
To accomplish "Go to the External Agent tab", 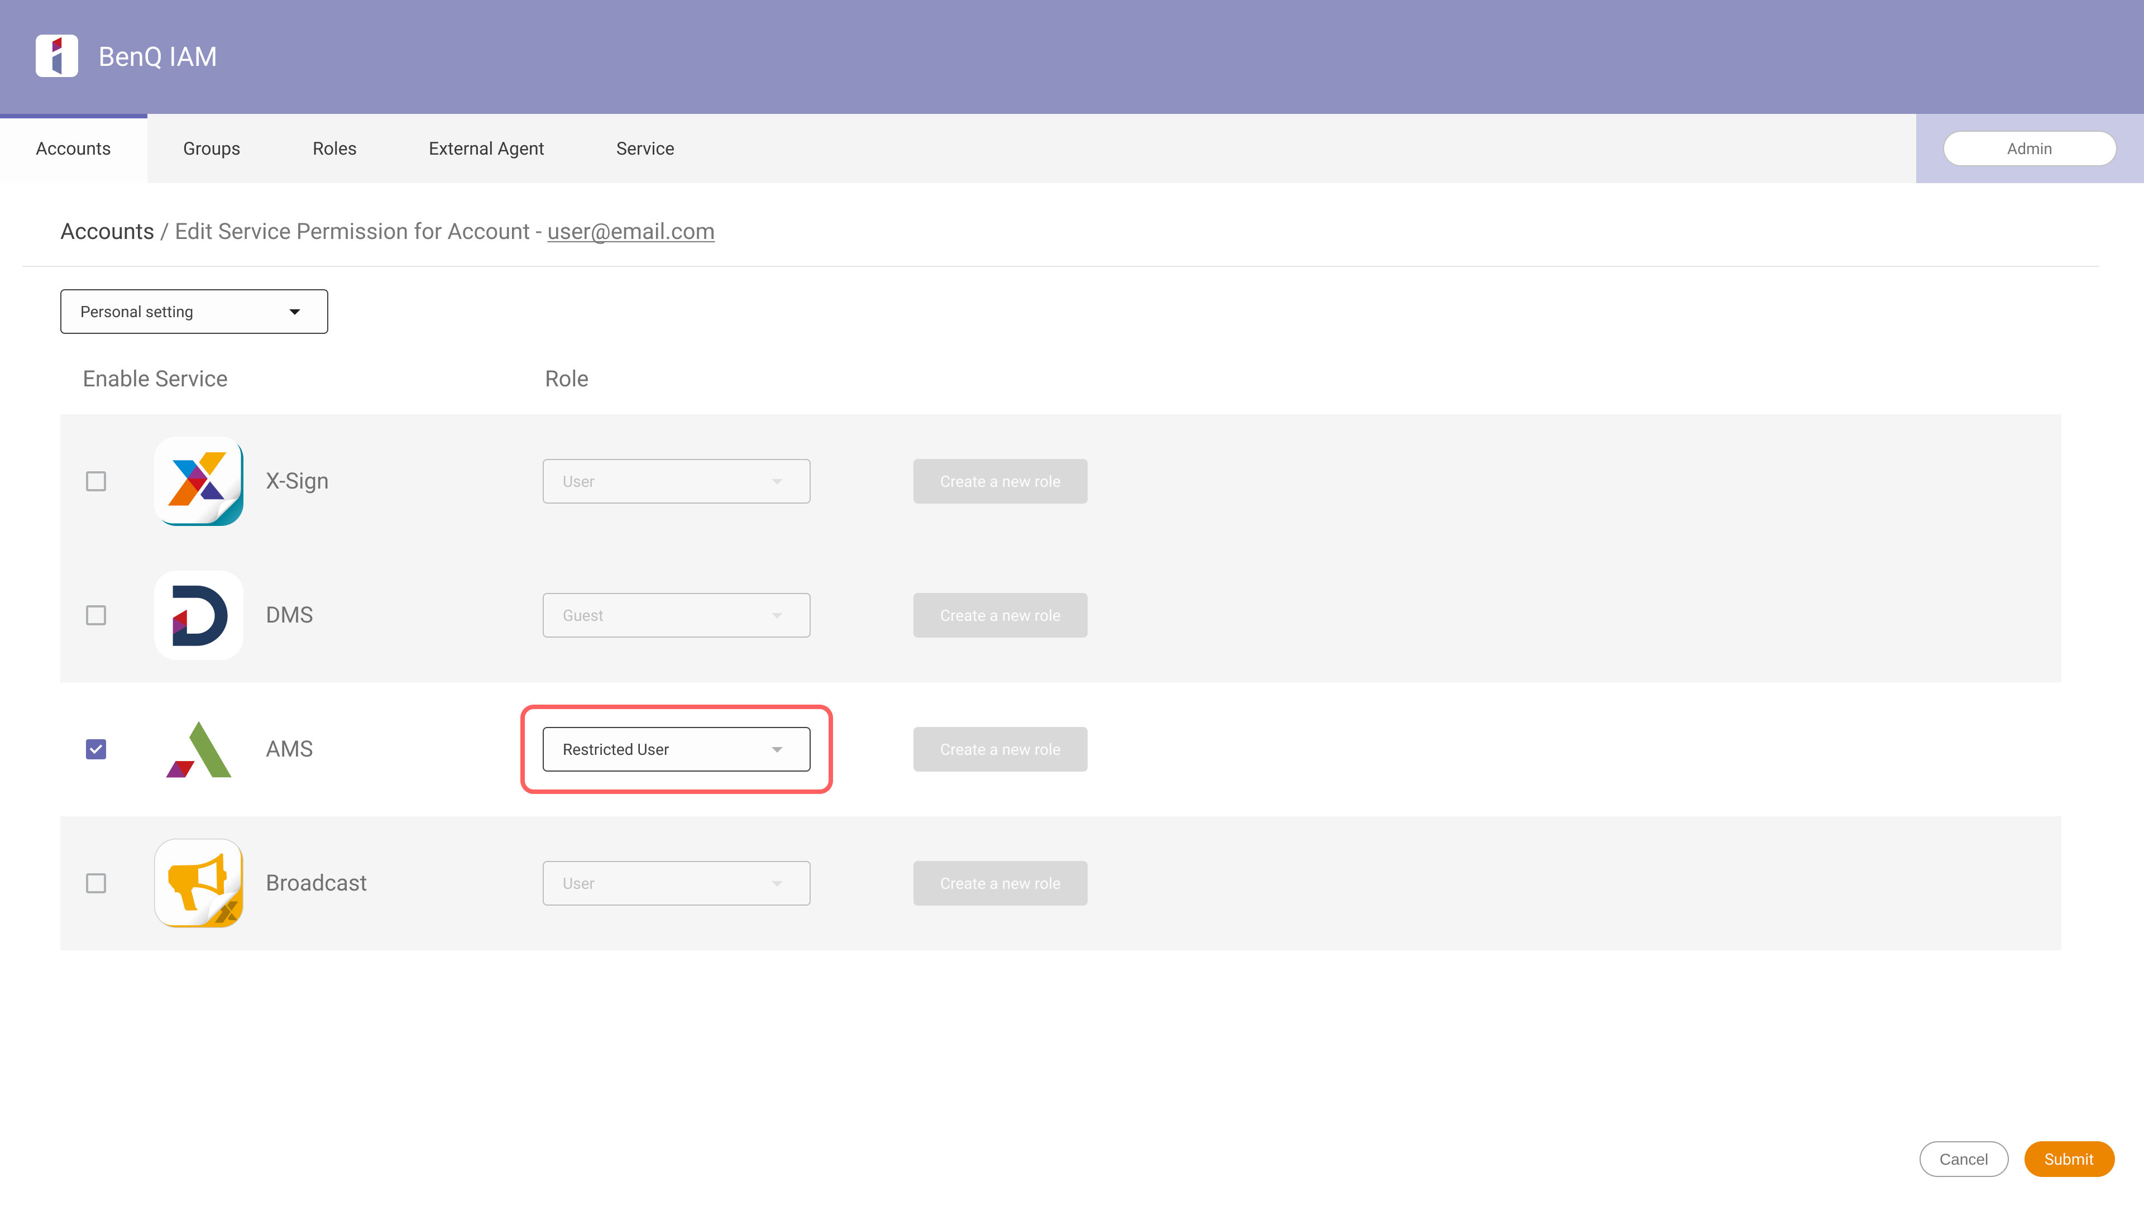I will [486, 148].
